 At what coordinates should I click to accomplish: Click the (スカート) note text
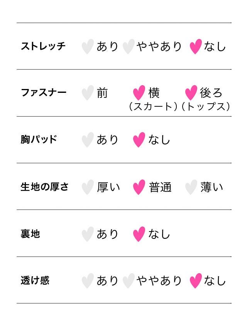coord(153,107)
